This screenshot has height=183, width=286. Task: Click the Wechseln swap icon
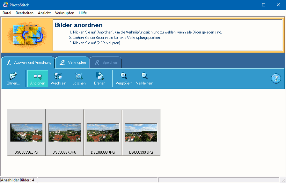coord(58,78)
